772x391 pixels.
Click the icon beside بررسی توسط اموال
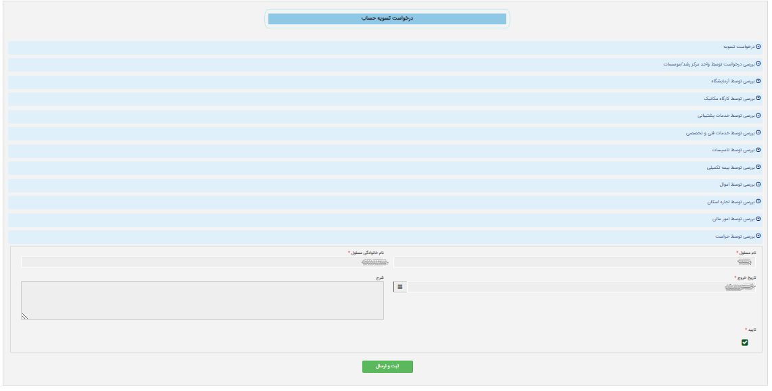point(758,184)
